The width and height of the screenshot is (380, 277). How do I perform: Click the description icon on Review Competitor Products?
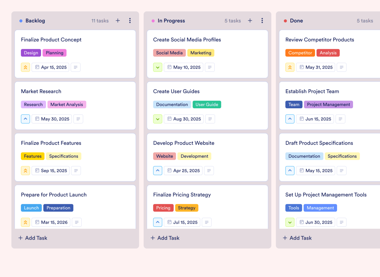pyautogui.click(x=341, y=67)
